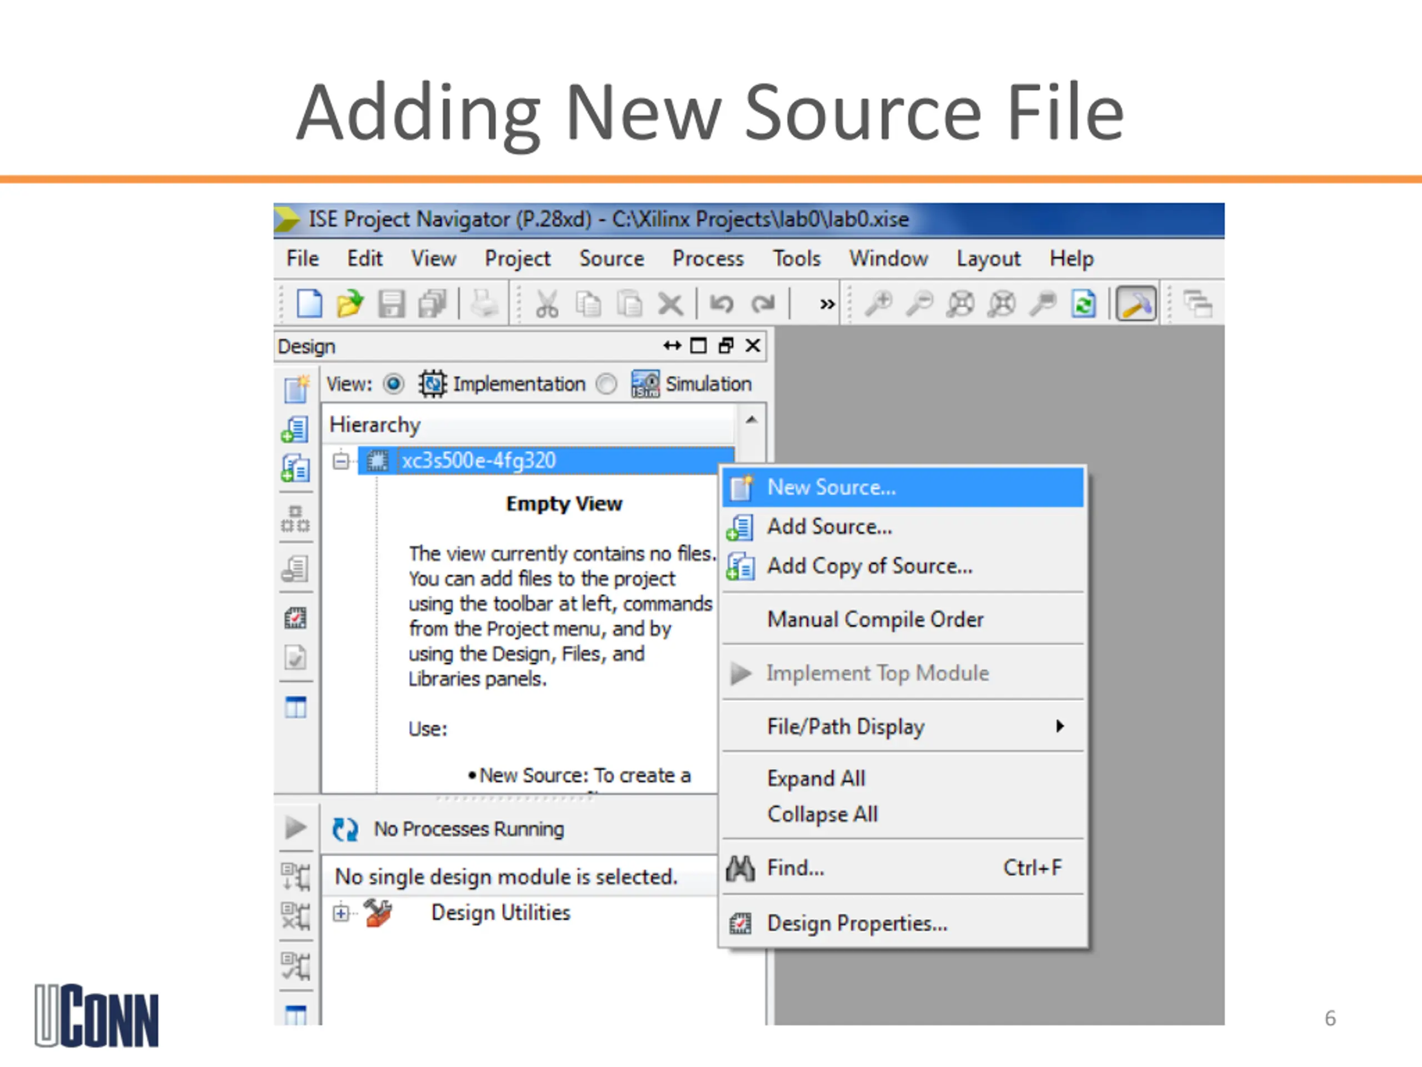Open the View menu

click(434, 258)
